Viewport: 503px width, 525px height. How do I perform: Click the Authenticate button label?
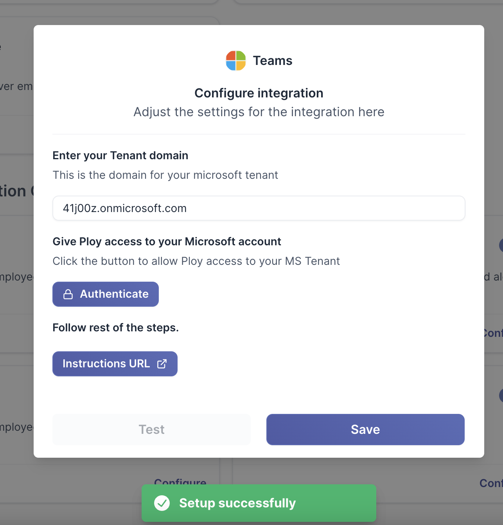114,294
